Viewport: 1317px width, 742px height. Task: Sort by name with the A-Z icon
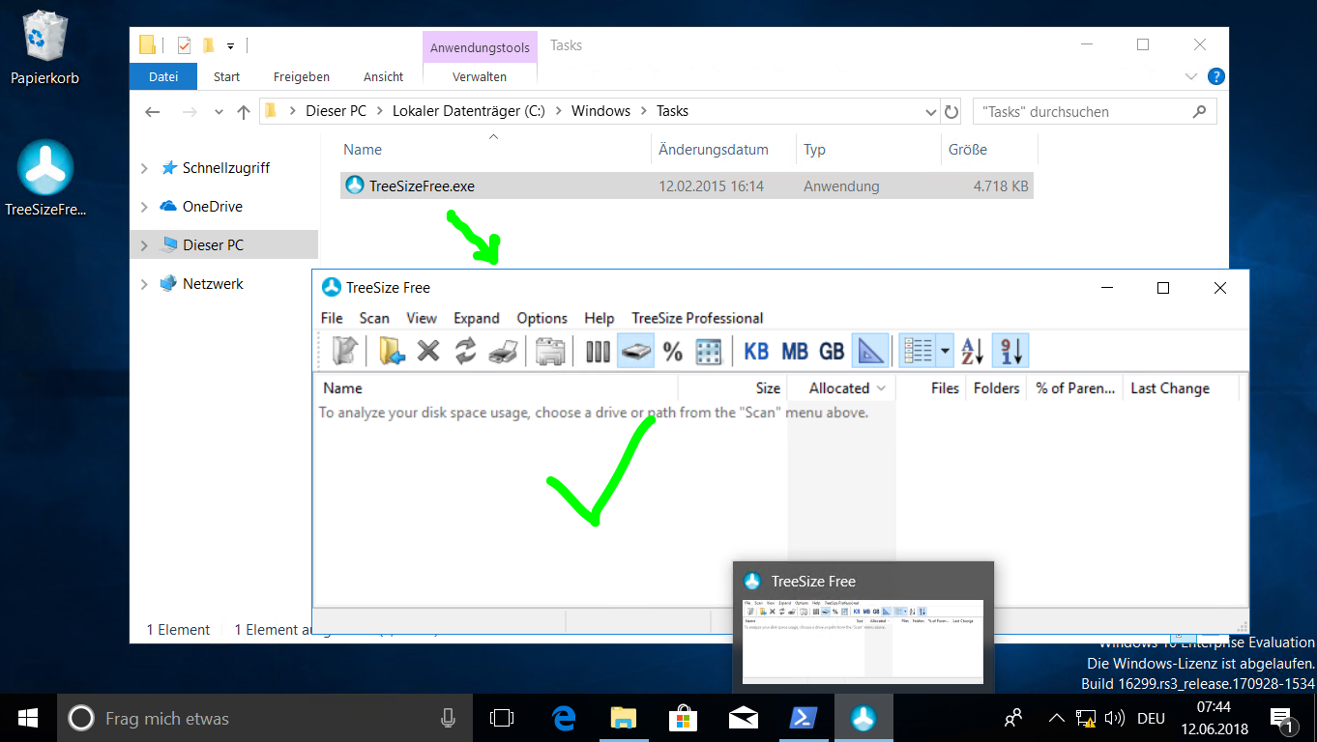(973, 351)
